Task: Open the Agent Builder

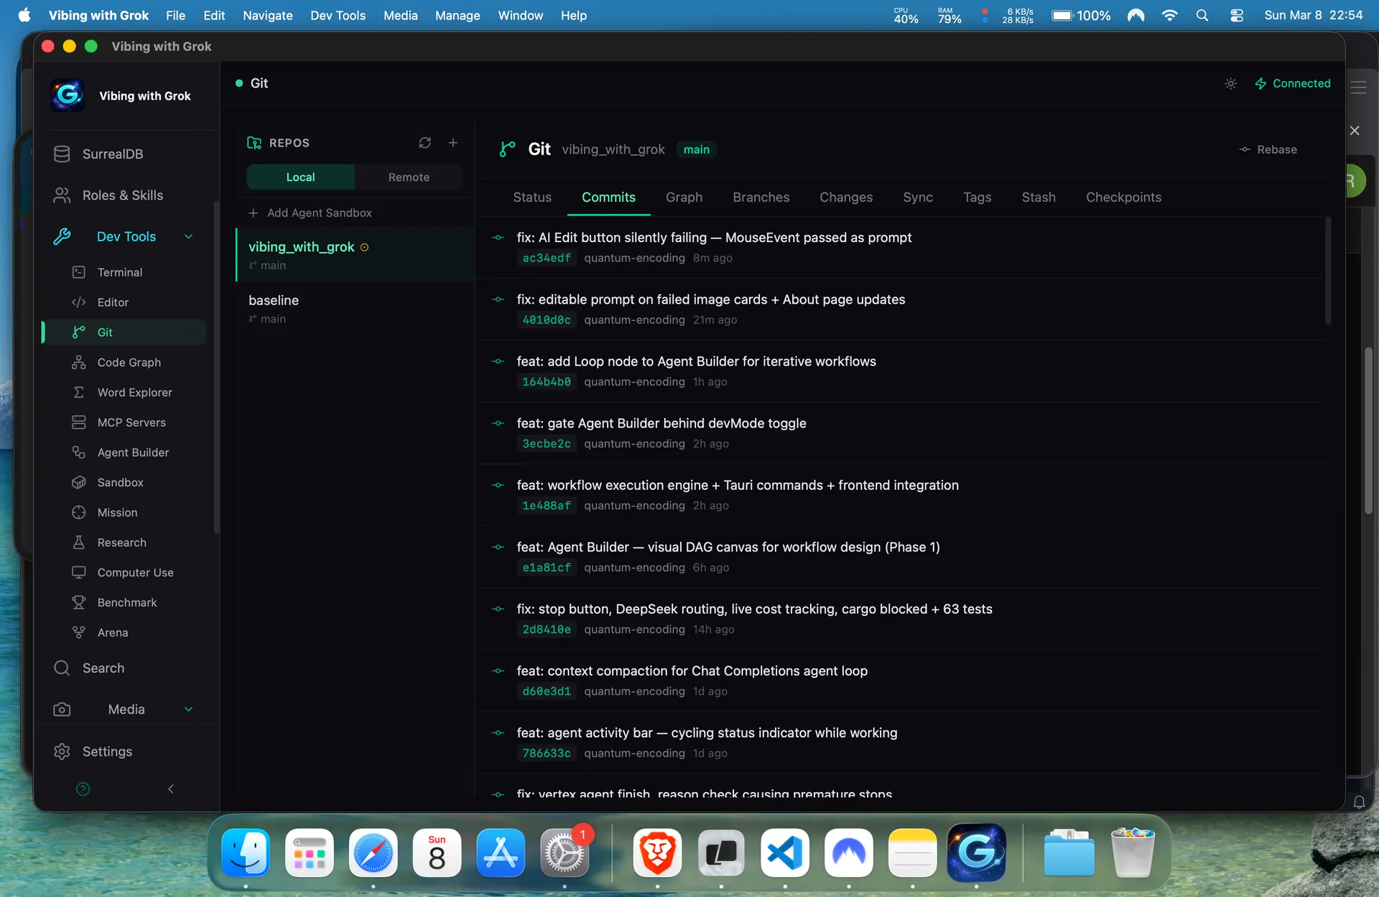Action: pyautogui.click(x=133, y=452)
